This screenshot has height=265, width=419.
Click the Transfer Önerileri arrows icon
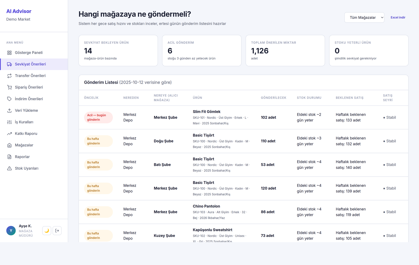coord(9,76)
